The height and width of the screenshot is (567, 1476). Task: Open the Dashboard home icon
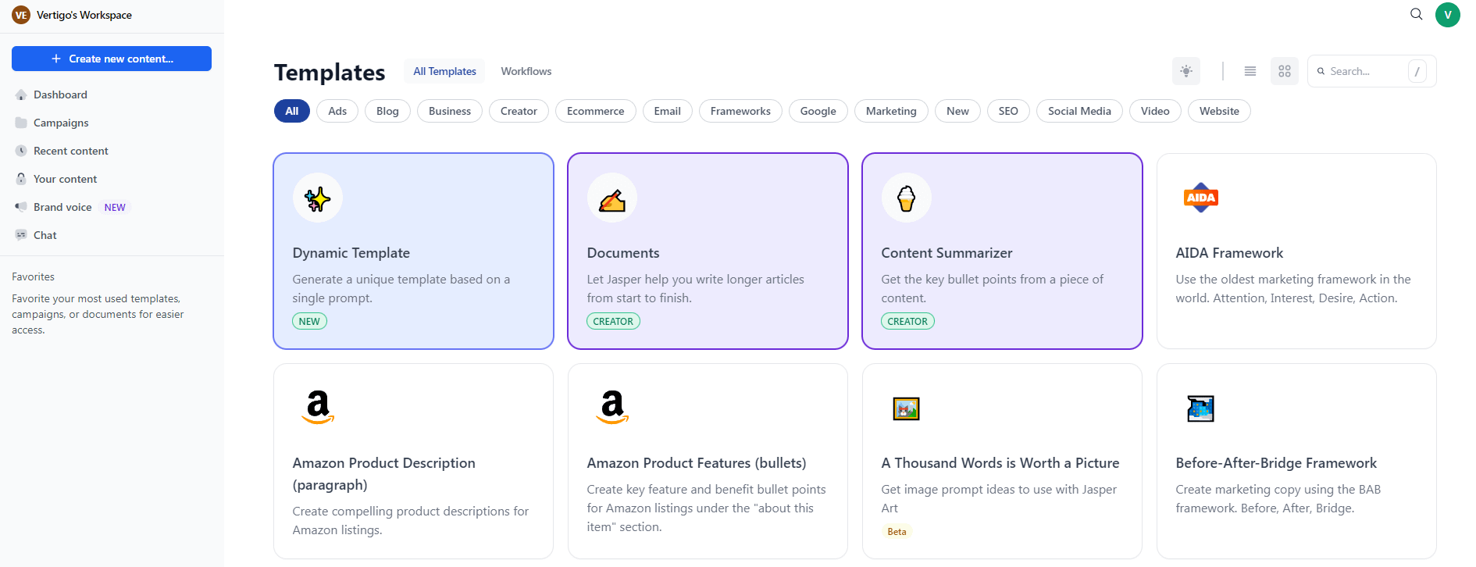point(21,94)
